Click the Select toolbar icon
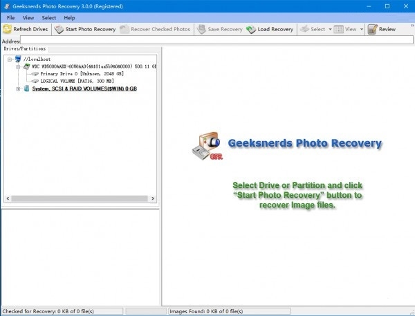This screenshot has width=415, height=316. click(x=304, y=29)
